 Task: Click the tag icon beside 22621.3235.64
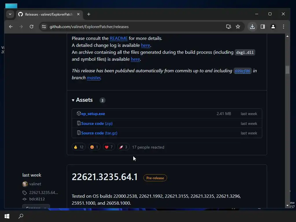pyautogui.click(x=25, y=193)
